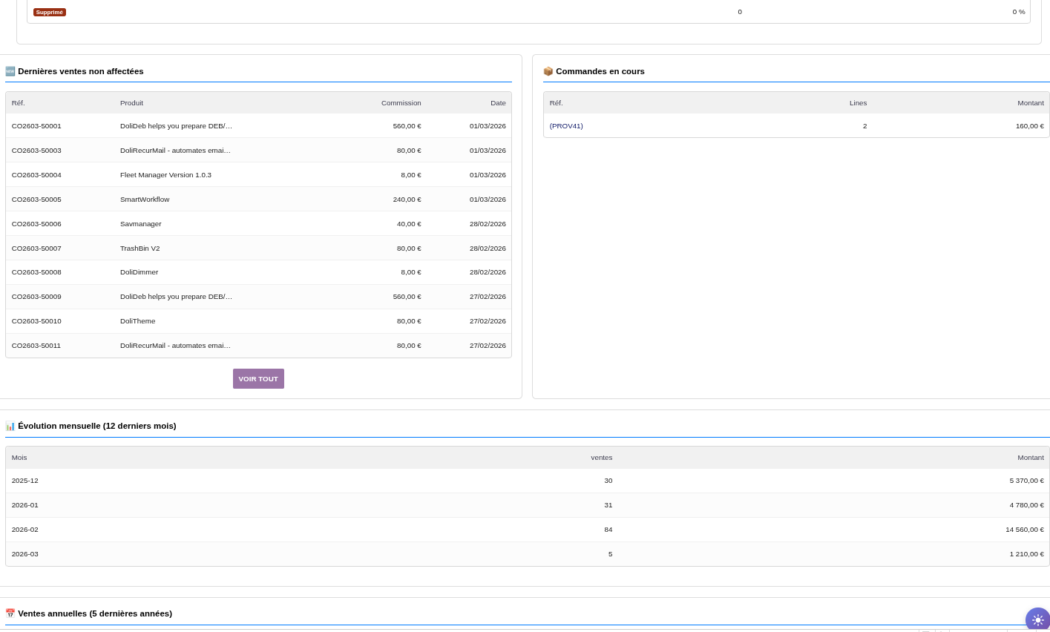
Task: Click the bar chart icon beside Évolution mensuelle
Action: tap(10, 426)
